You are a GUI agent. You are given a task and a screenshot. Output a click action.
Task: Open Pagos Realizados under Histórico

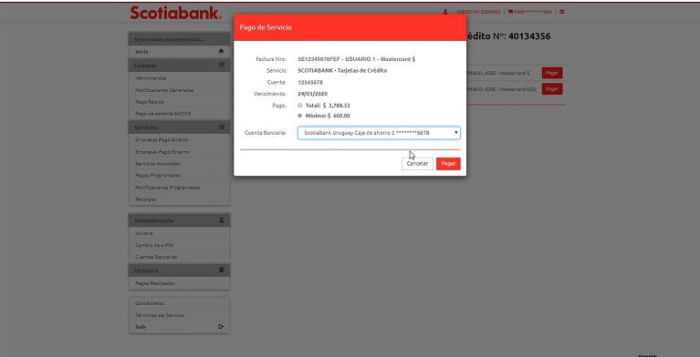(179, 283)
